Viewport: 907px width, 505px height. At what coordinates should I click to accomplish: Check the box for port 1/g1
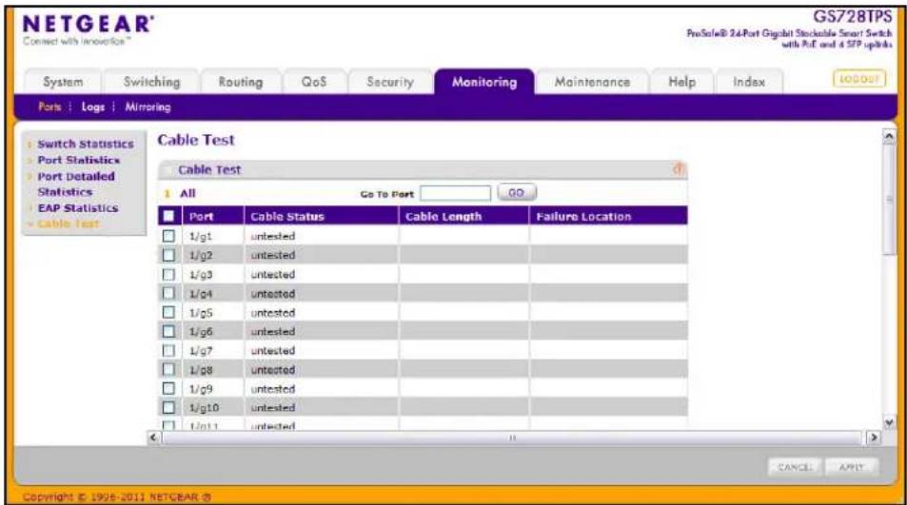(168, 236)
